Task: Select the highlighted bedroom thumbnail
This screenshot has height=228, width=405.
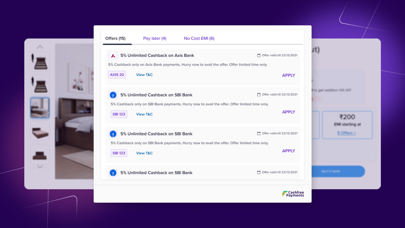Action: pyautogui.click(x=40, y=108)
